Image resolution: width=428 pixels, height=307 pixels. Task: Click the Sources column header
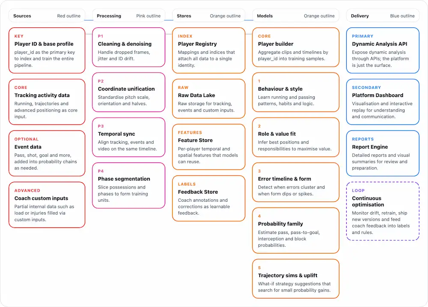[47, 16]
